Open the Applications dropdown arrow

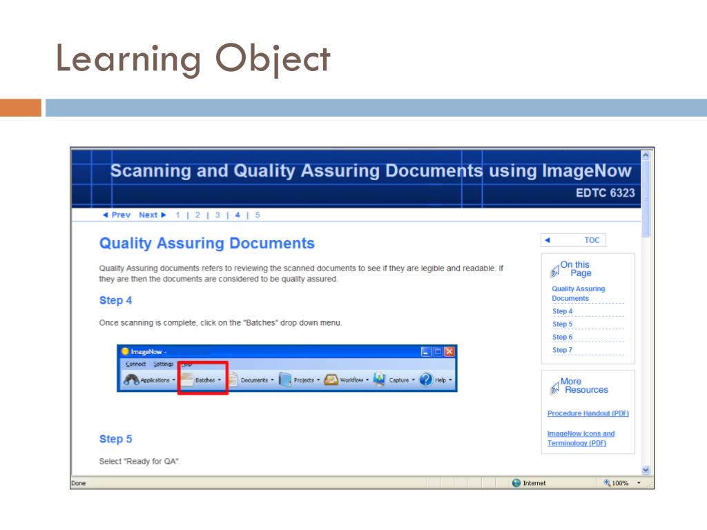point(173,380)
